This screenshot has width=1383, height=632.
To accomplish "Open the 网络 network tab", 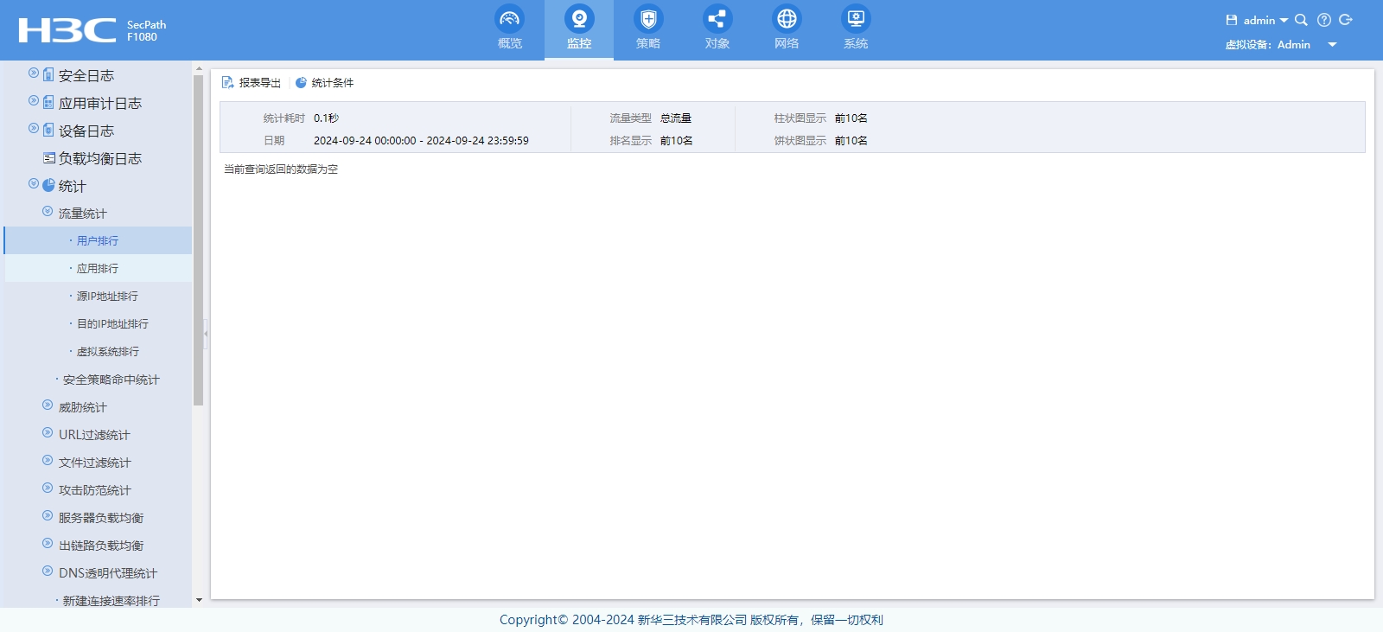I will point(787,29).
